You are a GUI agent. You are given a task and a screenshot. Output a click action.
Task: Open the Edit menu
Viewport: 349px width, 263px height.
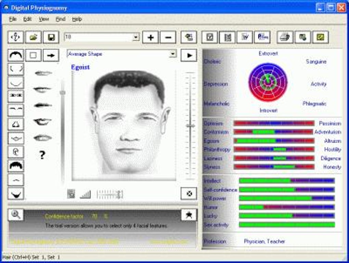(x=27, y=19)
